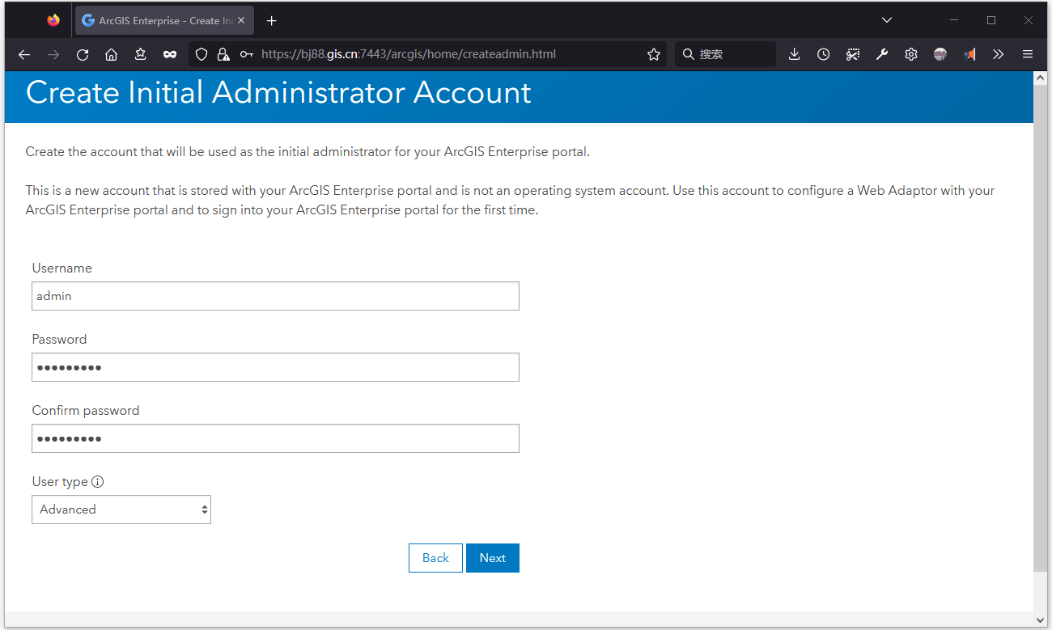1052x630 pixels.
Task: Click the scrollbar down arrow
Action: (1041, 620)
